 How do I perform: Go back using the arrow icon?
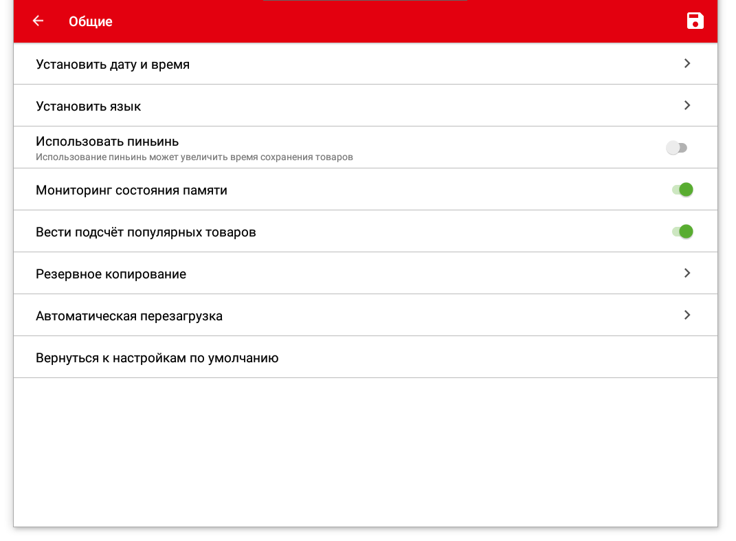click(x=38, y=21)
